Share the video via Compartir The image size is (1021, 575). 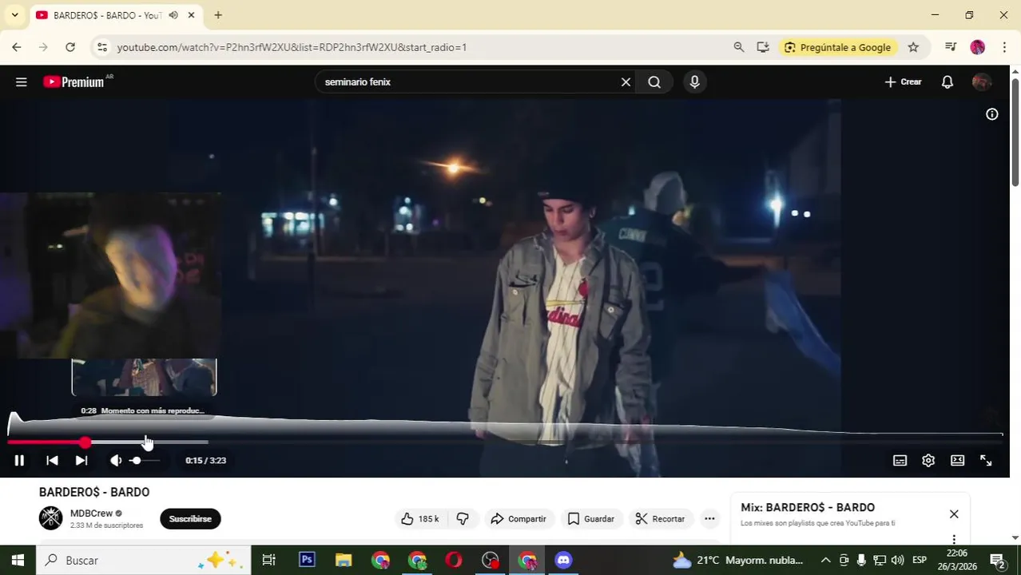(518, 519)
